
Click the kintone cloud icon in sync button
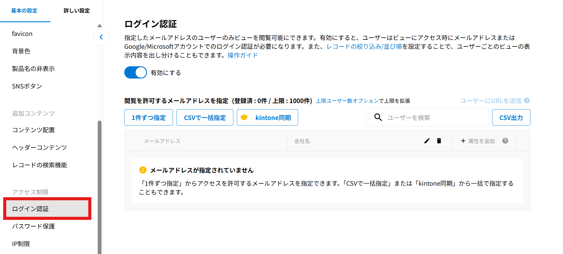[x=244, y=117]
